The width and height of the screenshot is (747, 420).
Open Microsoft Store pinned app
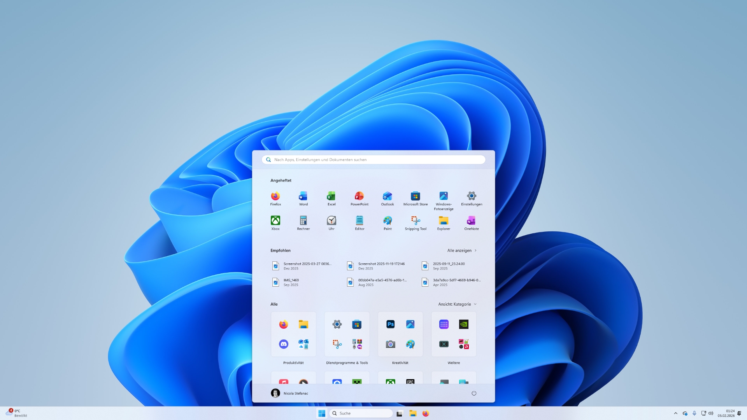pos(415,198)
